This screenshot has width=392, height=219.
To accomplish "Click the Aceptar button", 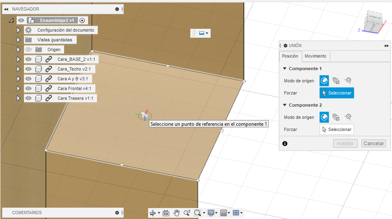I will (x=345, y=143).
